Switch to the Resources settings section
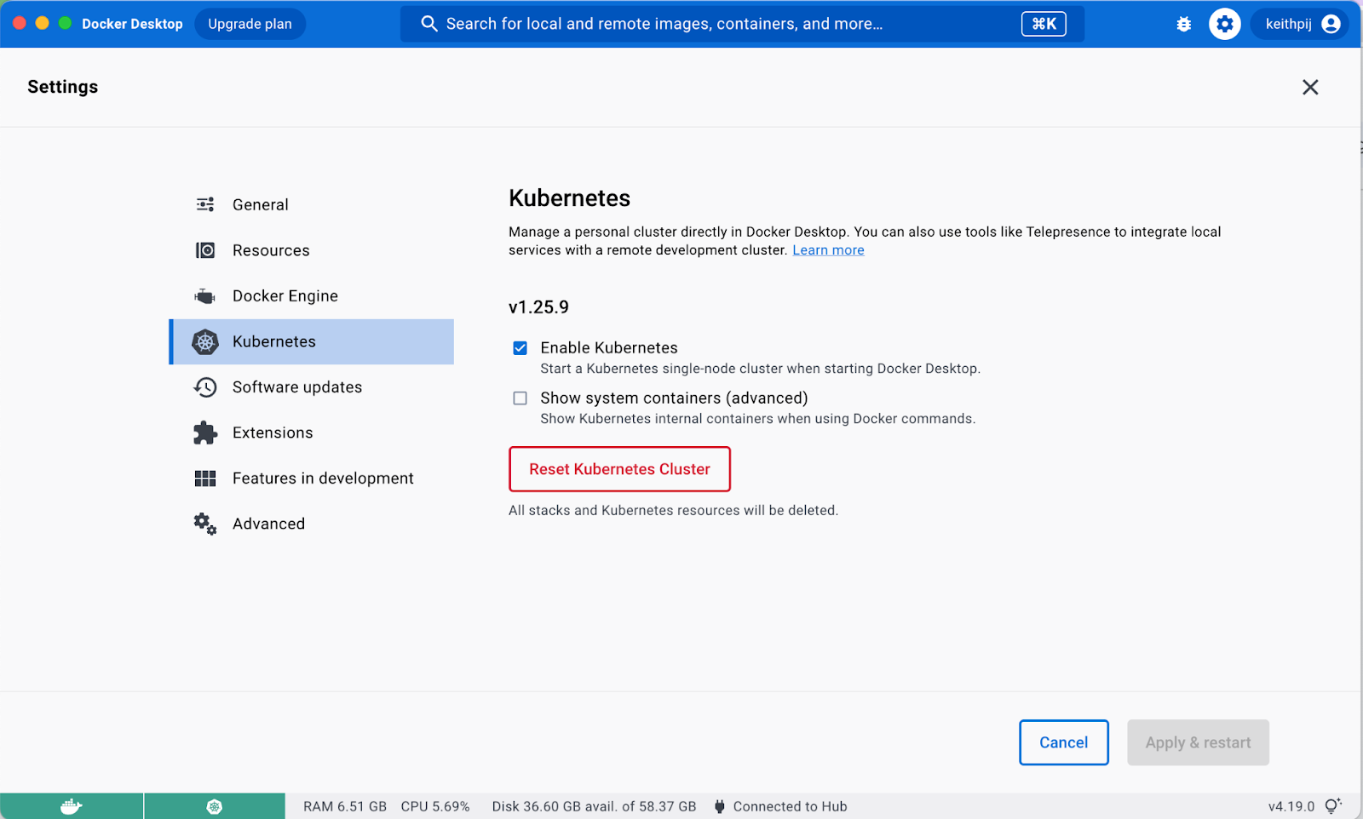This screenshot has height=819, width=1363. pyautogui.click(x=271, y=250)
